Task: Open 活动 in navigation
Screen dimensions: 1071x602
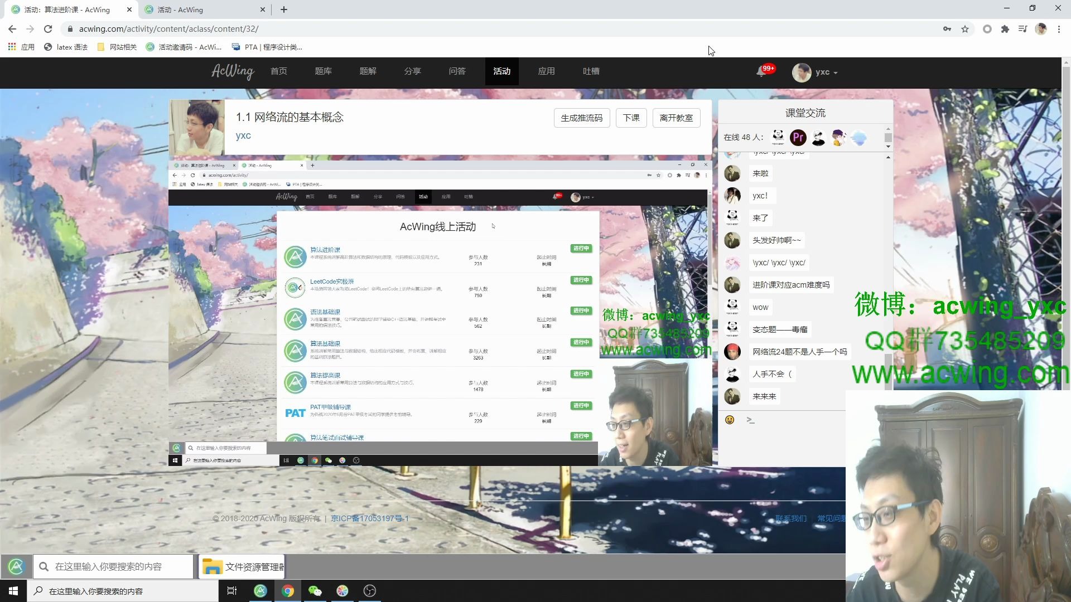Action: pos(502,71)
